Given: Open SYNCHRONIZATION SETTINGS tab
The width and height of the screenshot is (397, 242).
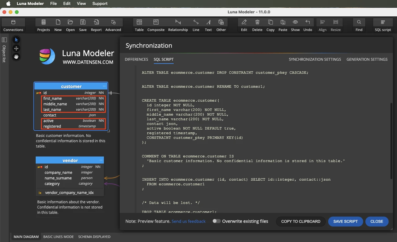Looking at the screenshot, I should point(315,59).
